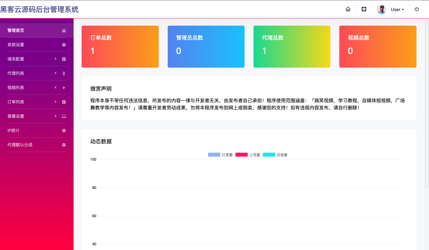
Task: Click the power logout icon at top right
Action: 416,9
